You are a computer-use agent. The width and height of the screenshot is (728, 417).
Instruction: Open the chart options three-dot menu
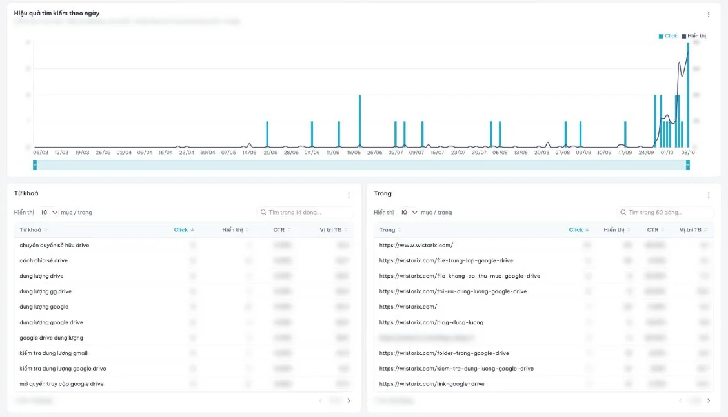[x=709, y=15]
